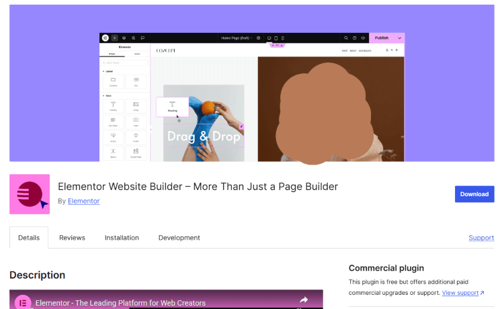Click the pink edit pencil handle on Drag & Drop

(241, 126)
